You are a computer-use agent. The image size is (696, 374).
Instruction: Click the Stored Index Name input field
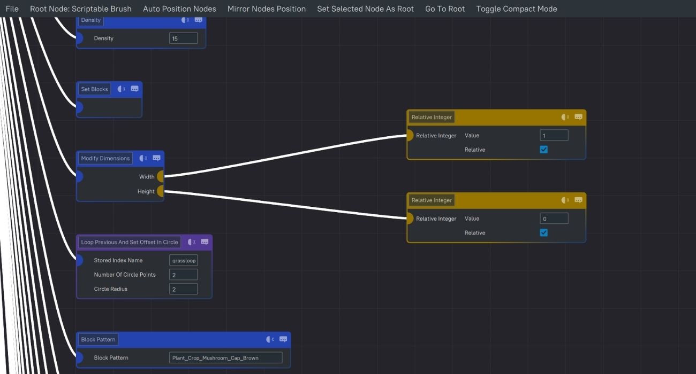184,260
